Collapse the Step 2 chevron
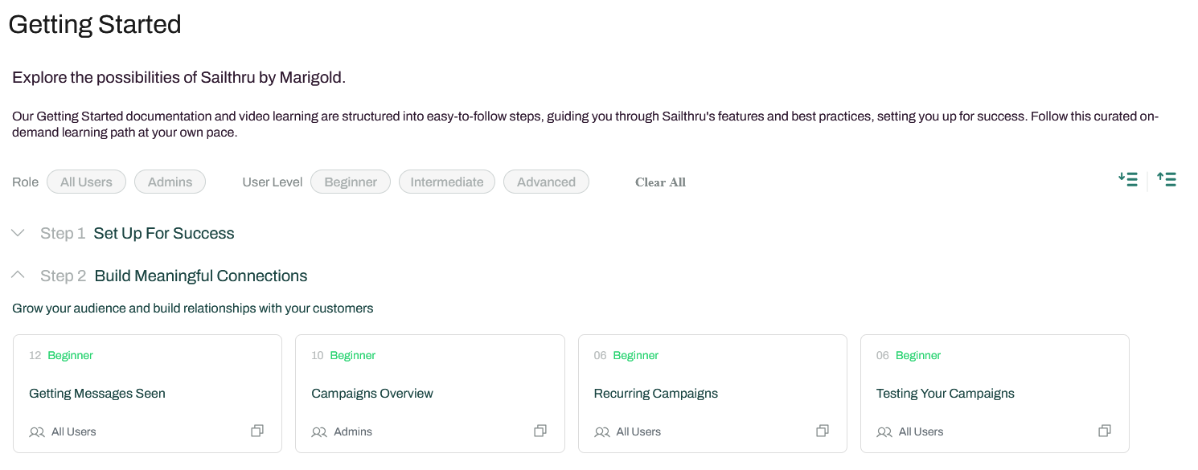Image resolution: width=1198 pixels, height=470 pixels. tap(18, 276)
